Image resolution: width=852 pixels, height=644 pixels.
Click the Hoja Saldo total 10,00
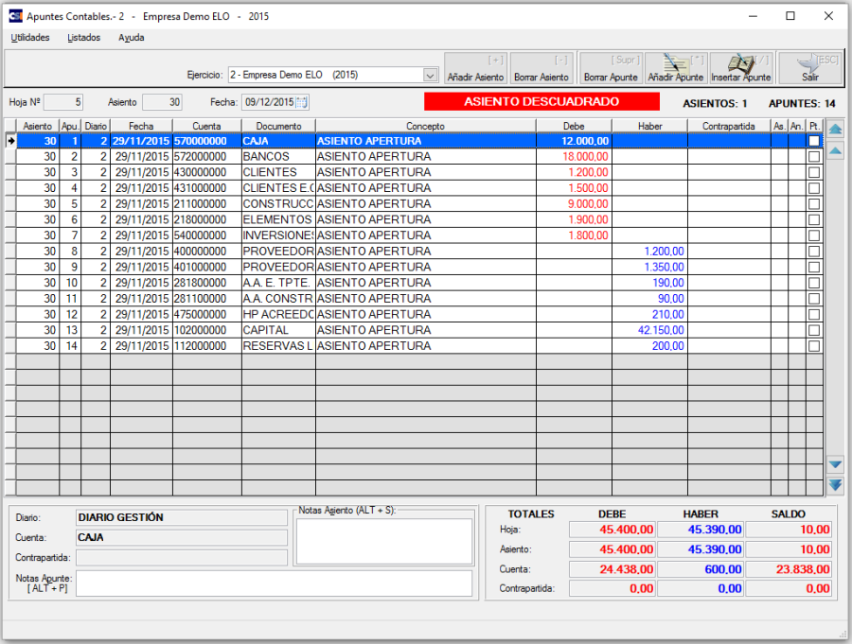point(789,530)
